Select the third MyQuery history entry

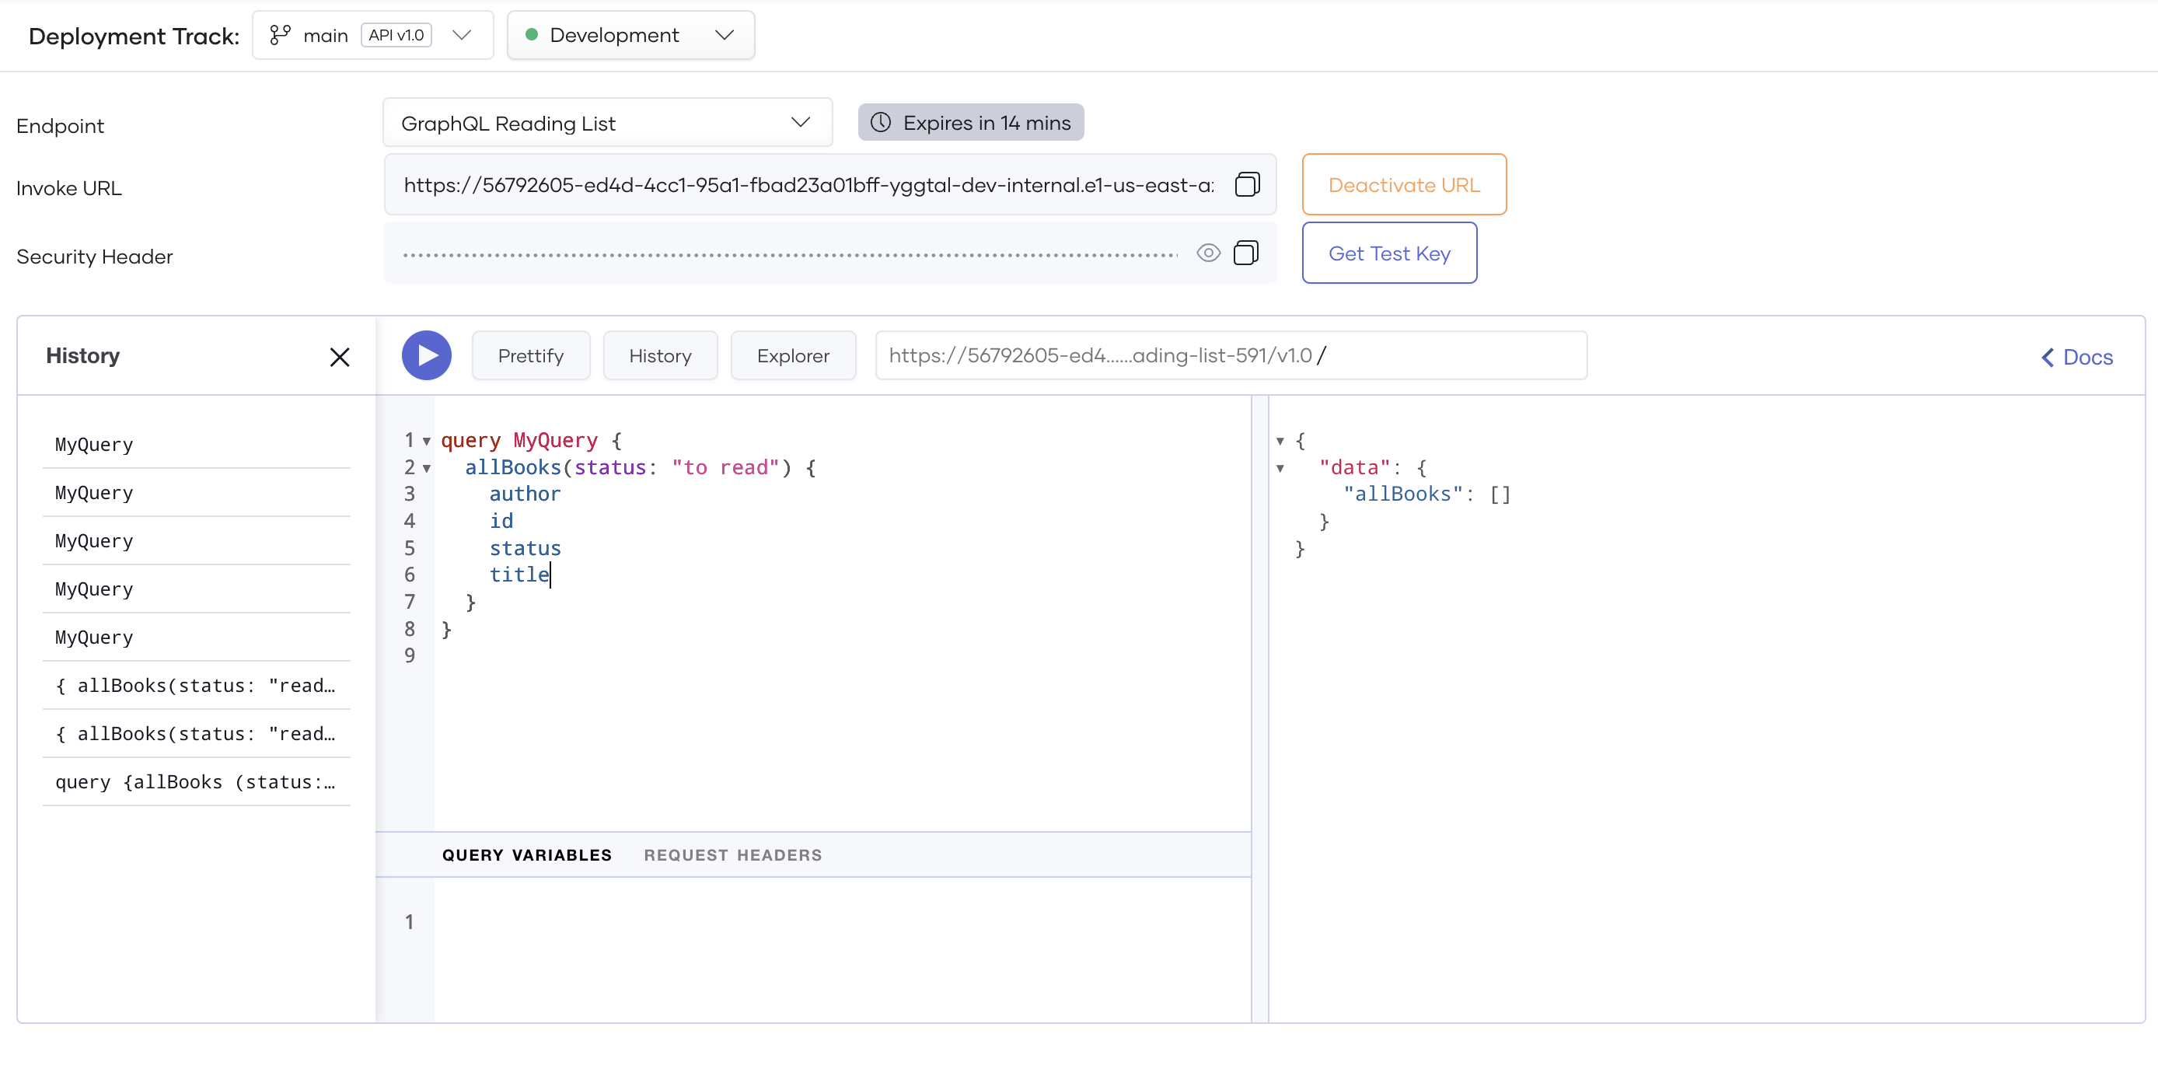[x=196, y=541]
